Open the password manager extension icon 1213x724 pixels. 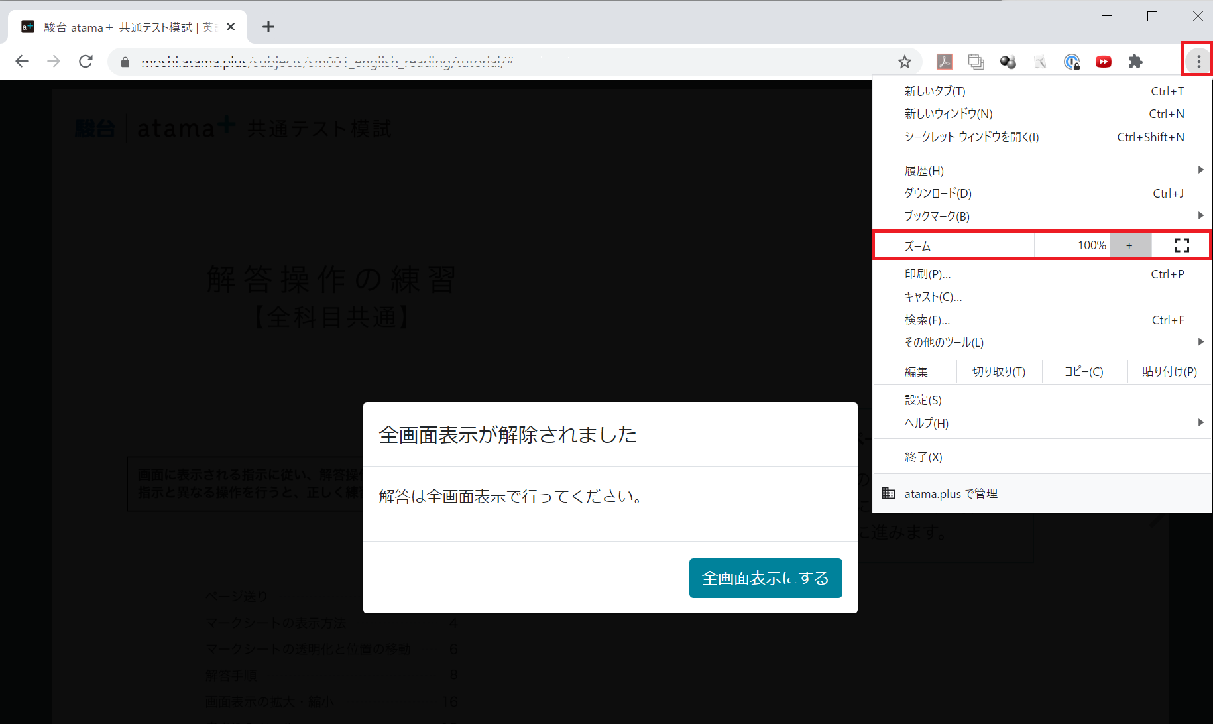pos(1072,62)
